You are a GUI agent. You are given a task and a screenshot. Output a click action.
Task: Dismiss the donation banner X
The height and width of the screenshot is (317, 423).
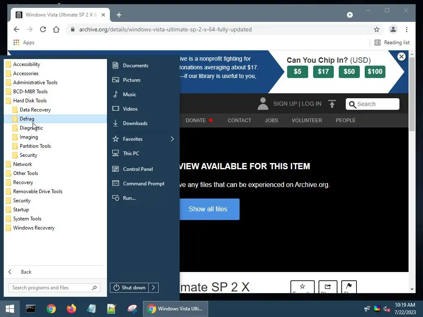pyautogui.click(x=402, y=57)
